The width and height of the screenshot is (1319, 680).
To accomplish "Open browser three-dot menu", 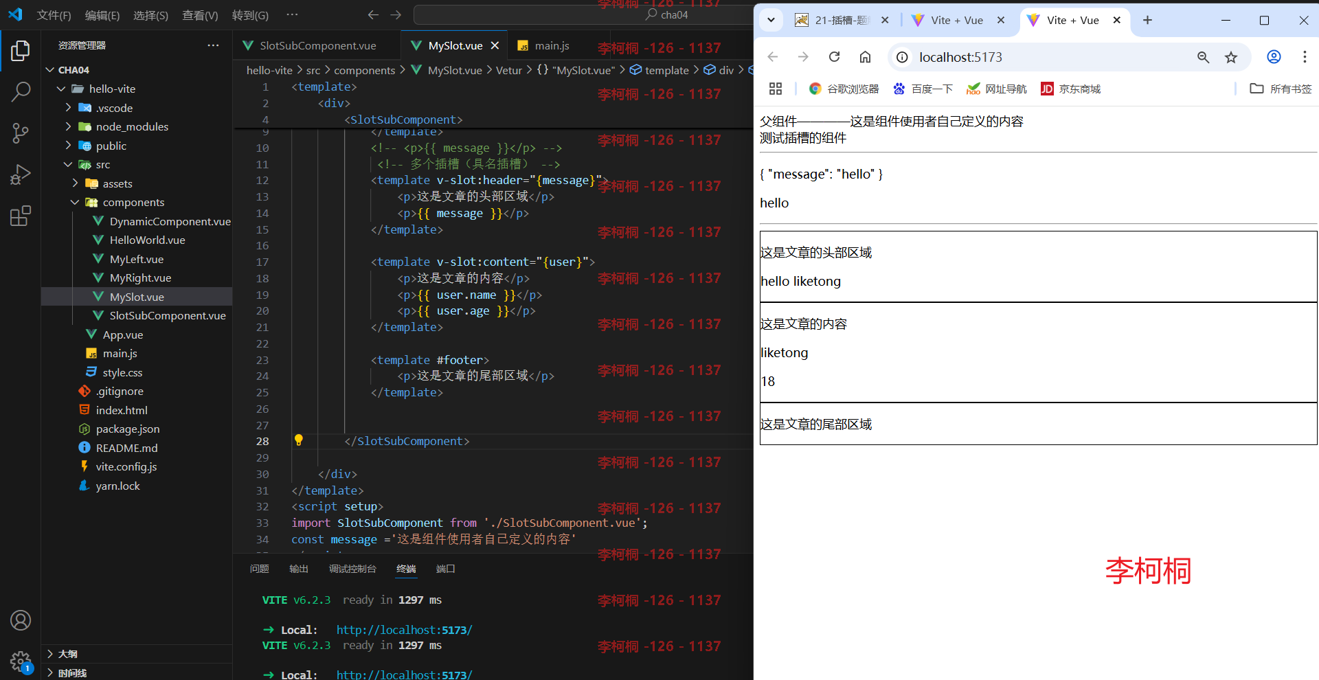I will pyautogui.click(x=1305, y=57).
